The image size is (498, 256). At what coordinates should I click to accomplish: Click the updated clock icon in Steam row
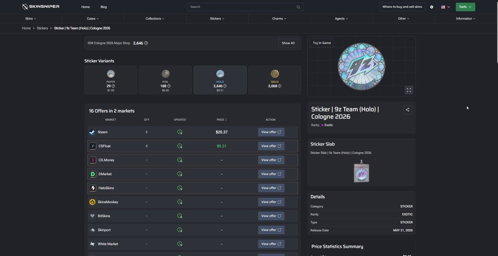[x=180, y=132]
